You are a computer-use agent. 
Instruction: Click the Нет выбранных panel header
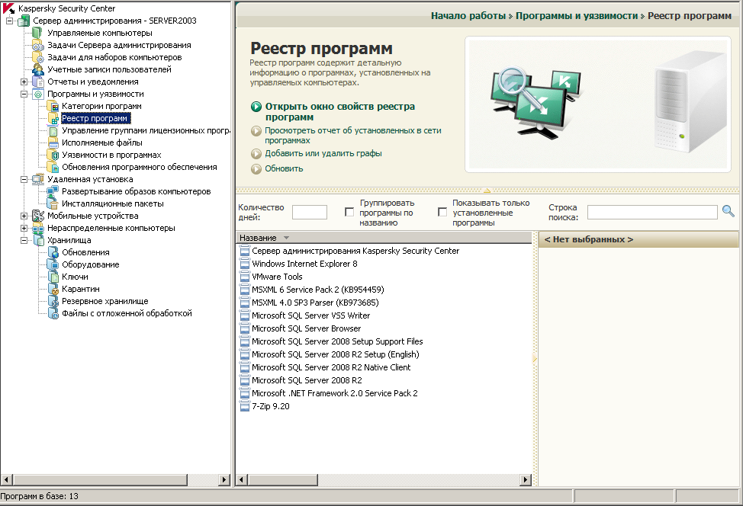pyautogui.click(x=638, y=239)
